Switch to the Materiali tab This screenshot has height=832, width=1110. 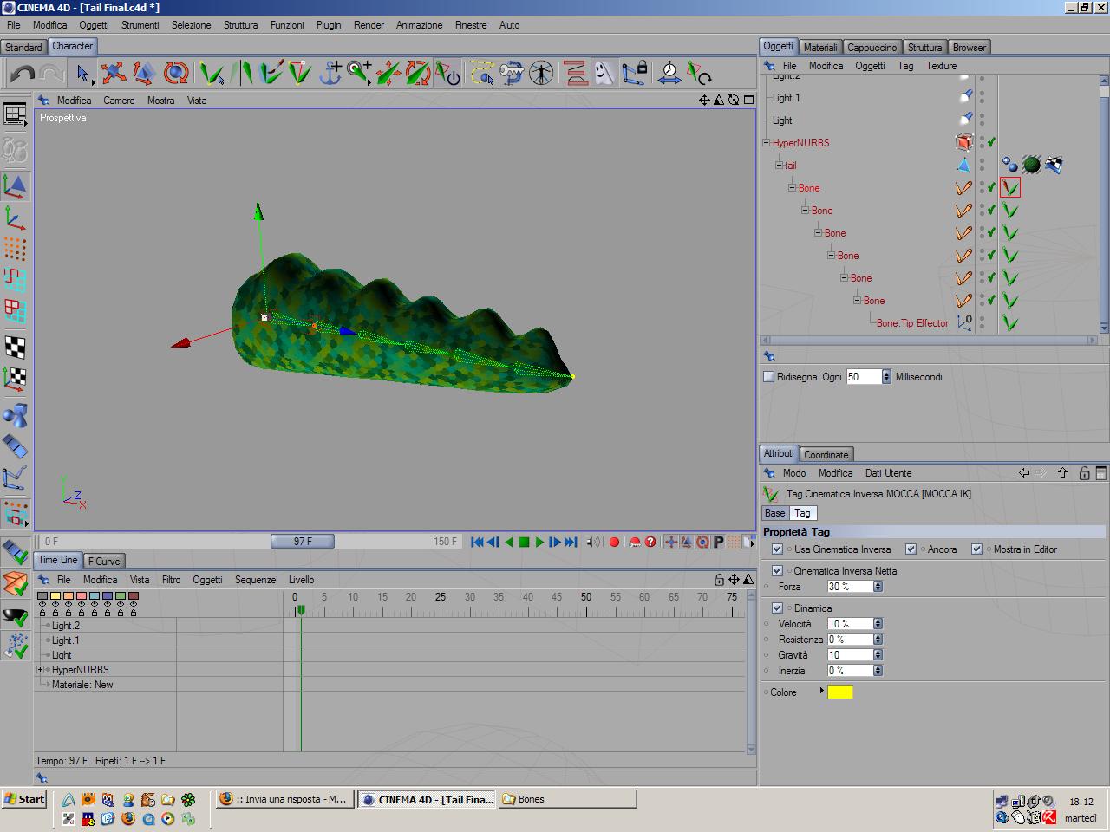819,48
